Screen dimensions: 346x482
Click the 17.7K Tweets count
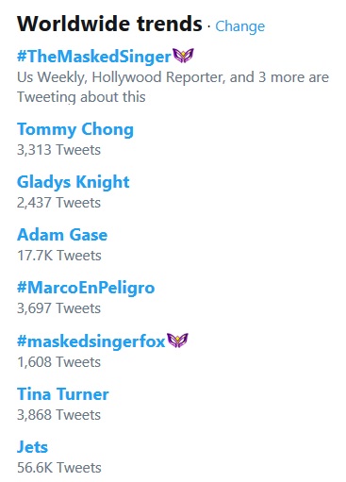59,256
